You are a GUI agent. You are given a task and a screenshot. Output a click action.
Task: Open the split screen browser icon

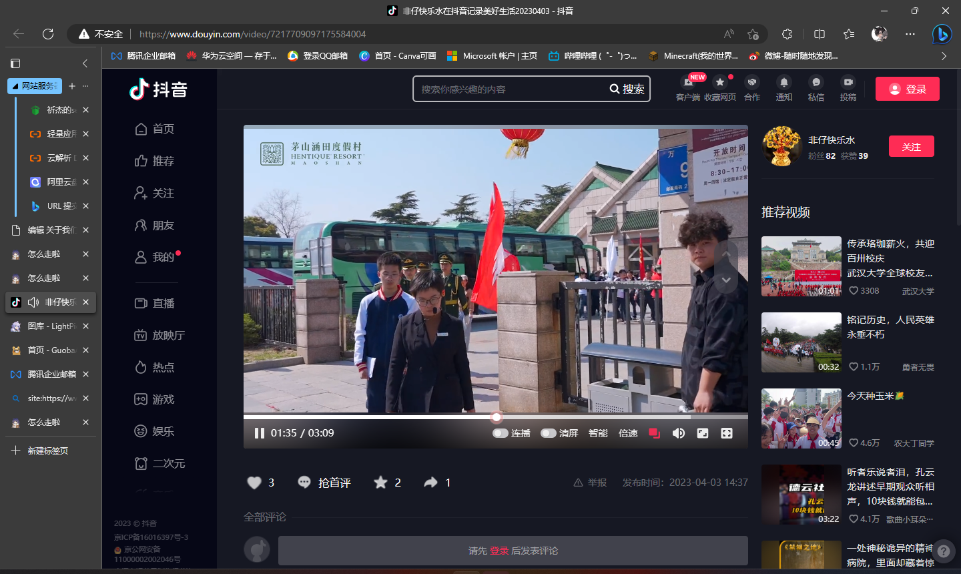[820, 34]
